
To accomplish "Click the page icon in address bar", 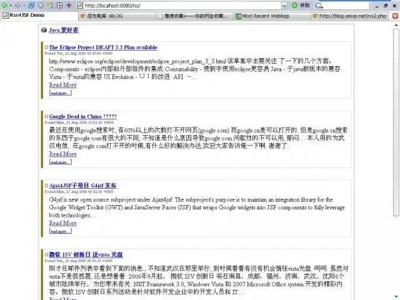I will click(x=80, y=6).
